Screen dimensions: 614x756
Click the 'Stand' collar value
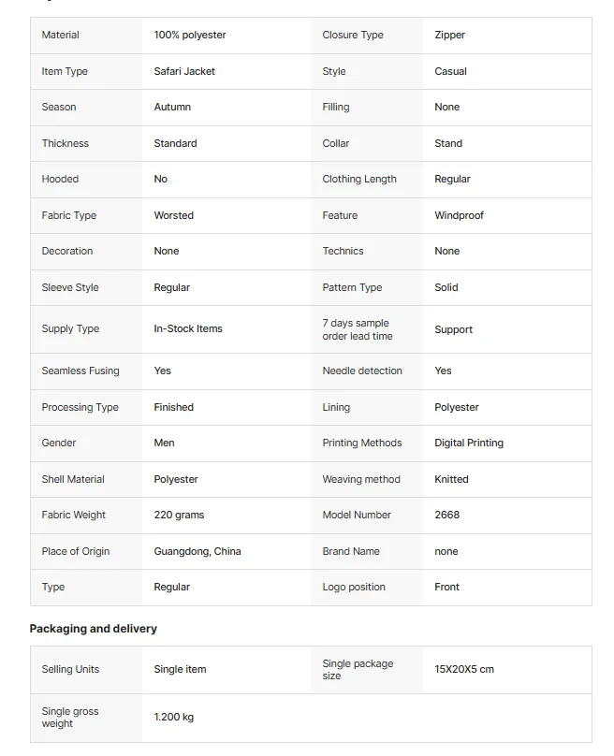(448, 144)
